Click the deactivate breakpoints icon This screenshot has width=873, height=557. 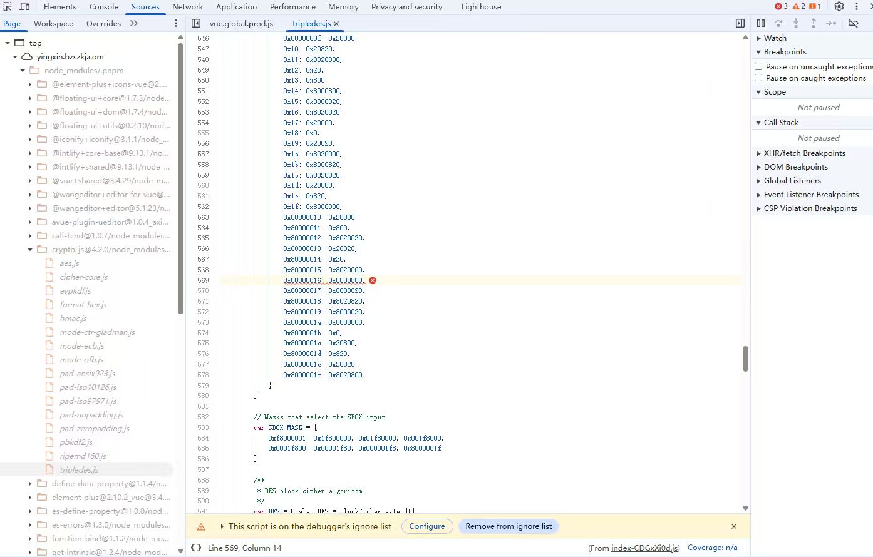(853, 23)
